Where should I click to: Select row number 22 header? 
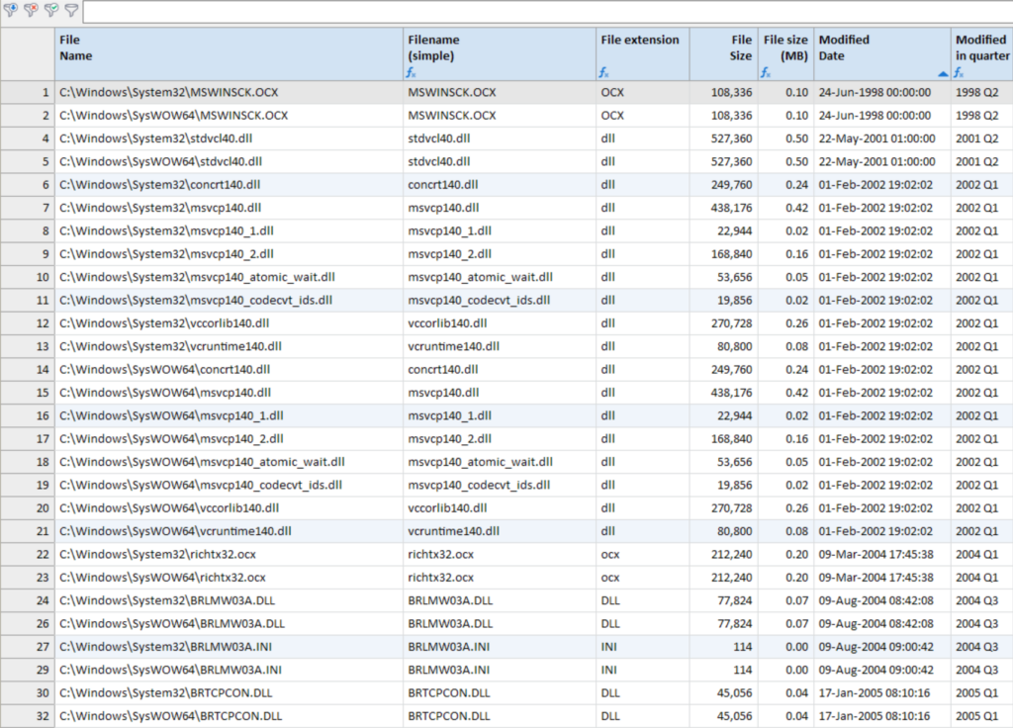point(27,554)
